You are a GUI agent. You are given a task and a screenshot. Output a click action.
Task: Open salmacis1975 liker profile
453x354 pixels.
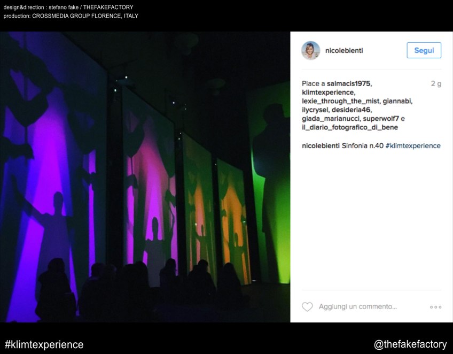click(x=349, y=83)
